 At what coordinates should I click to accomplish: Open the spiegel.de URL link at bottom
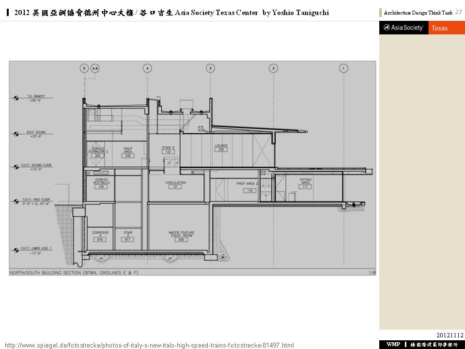coord(149,345)
